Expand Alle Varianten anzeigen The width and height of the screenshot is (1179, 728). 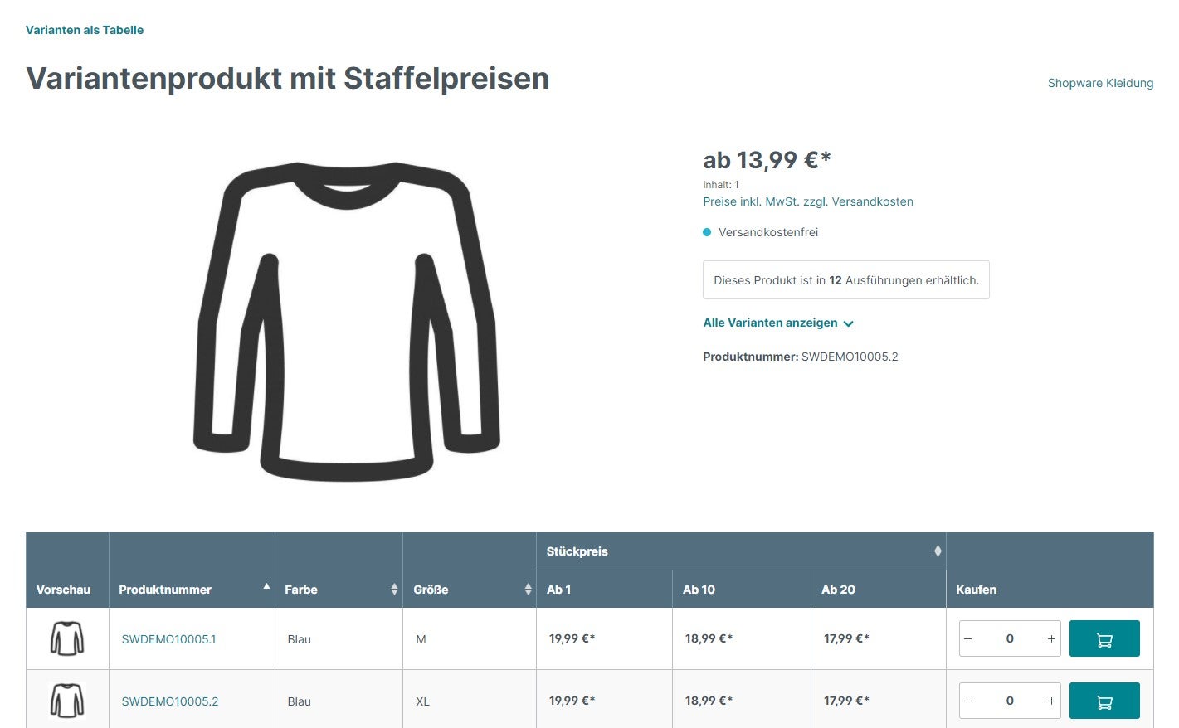click(778, 323)
